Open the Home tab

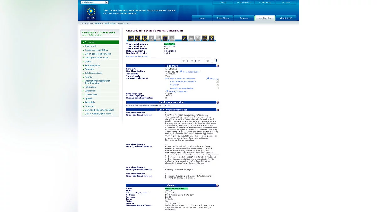[202, 18]
